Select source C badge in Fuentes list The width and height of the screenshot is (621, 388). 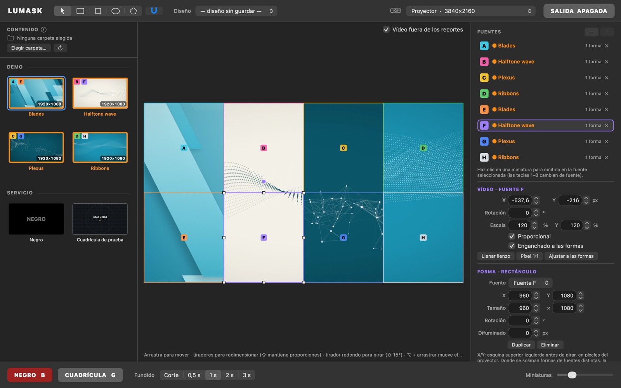pos(484,78)
